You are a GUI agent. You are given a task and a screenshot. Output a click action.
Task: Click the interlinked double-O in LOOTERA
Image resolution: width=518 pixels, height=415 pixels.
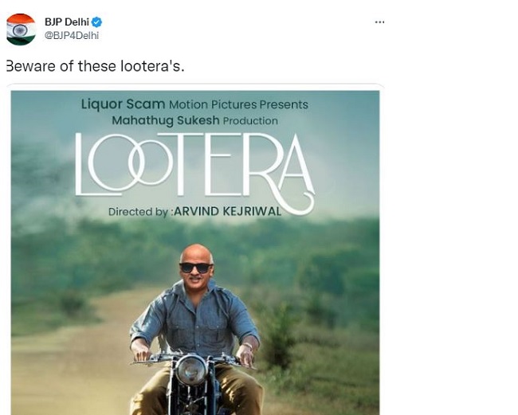click(x=125, y=167)
